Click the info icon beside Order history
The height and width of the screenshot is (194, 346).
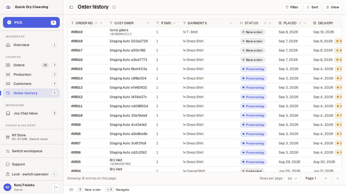coord(114,7)
